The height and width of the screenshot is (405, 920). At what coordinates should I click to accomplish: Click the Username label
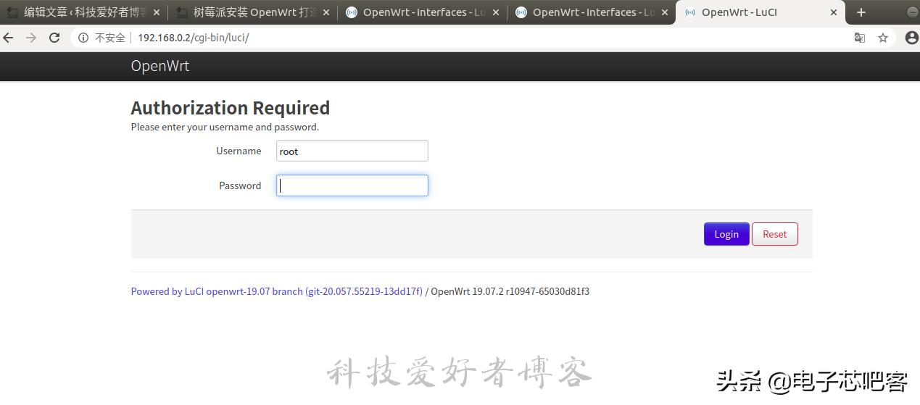point(239,151)
